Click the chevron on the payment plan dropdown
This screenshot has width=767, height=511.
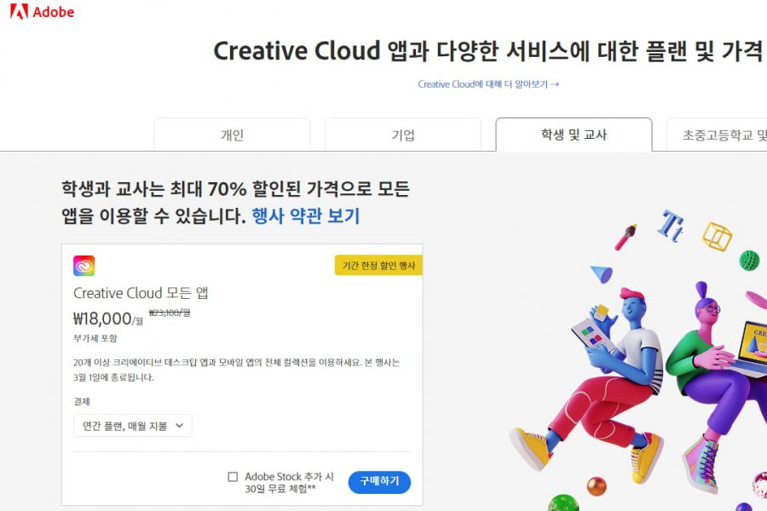(x=180, y=426)
